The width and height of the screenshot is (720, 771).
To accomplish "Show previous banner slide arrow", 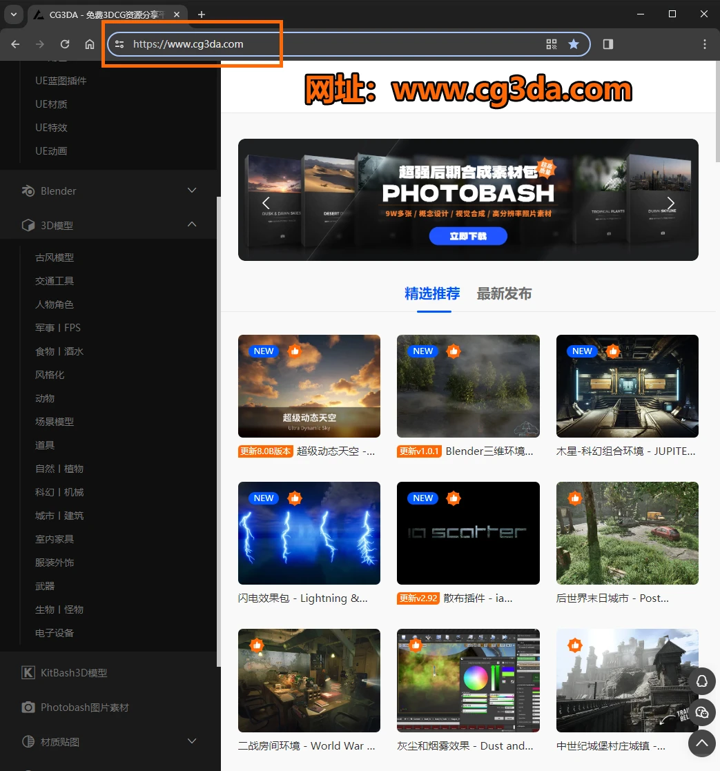I will click(266, 202).
